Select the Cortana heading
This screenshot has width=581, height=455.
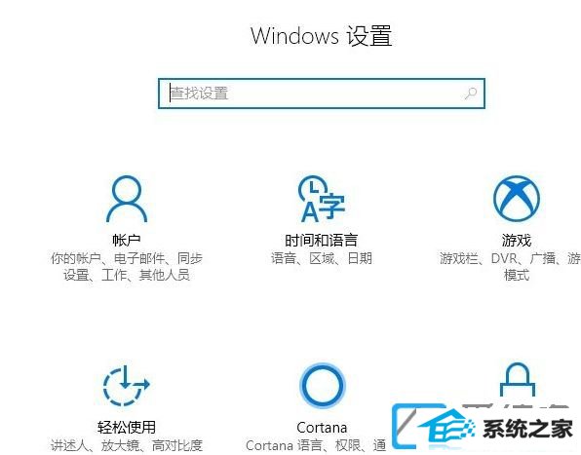tap(322, 428)
